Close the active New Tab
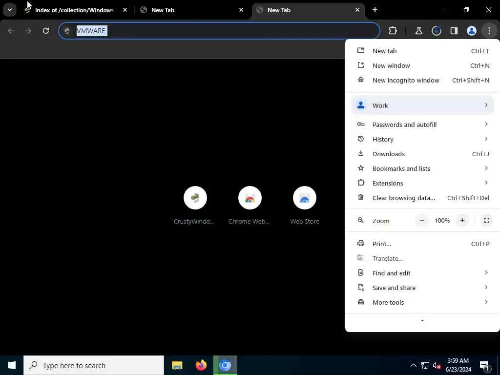This screenshot has width=500, height=375. coord(357,10)
